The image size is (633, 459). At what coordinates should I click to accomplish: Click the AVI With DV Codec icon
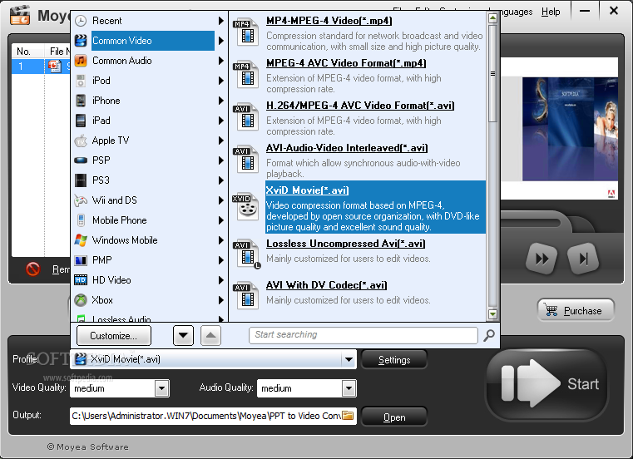(x=246, y=296)
